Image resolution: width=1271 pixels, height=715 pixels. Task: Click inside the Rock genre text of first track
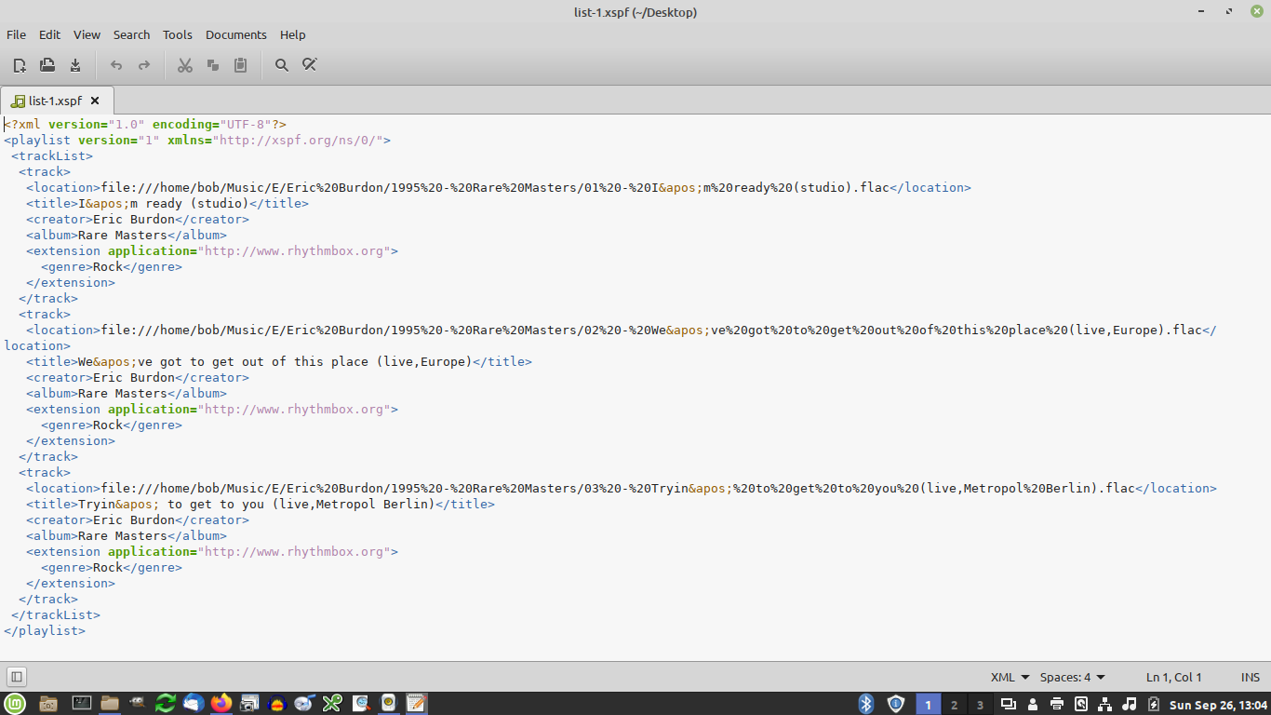(108, 267)
